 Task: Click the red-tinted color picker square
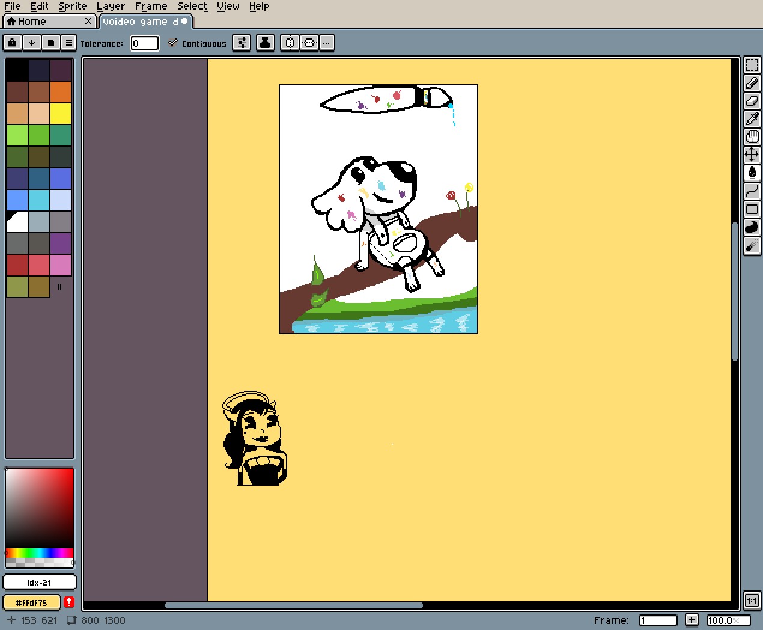40,508
